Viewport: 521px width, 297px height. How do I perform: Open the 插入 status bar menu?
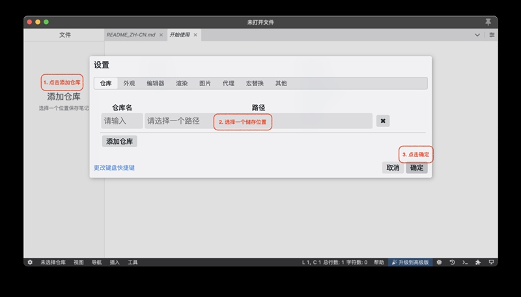coord(115,262)
